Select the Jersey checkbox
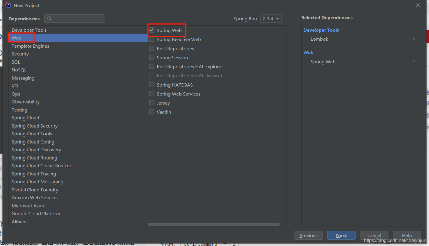429x246 pixels. point(152,103)
